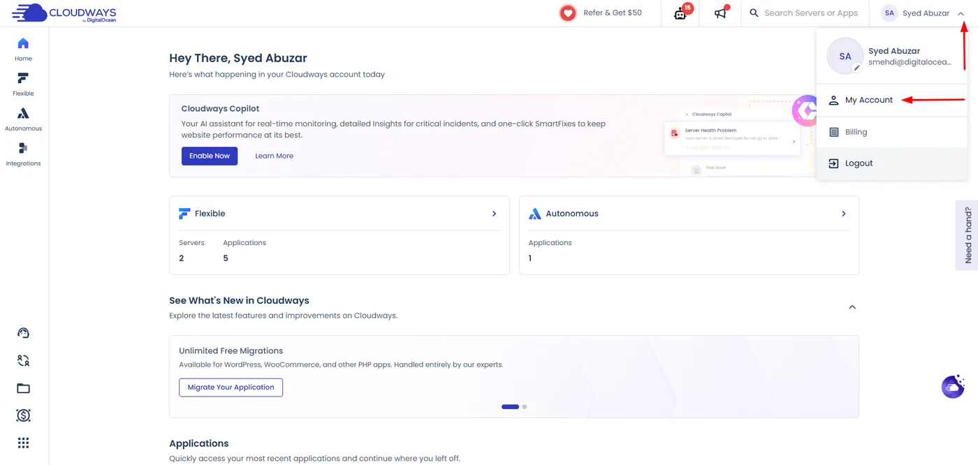Click the Cloudways Copilot heading
The image size is (978, 465).
click(220, 109)
